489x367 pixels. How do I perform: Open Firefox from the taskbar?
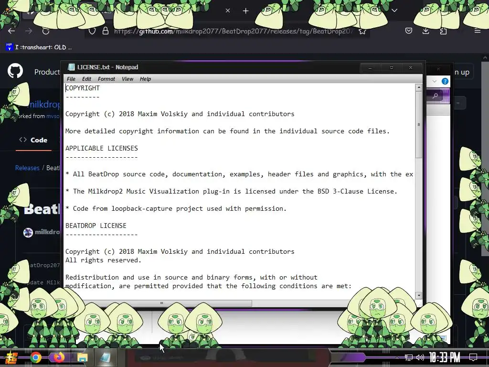[59, 357]
